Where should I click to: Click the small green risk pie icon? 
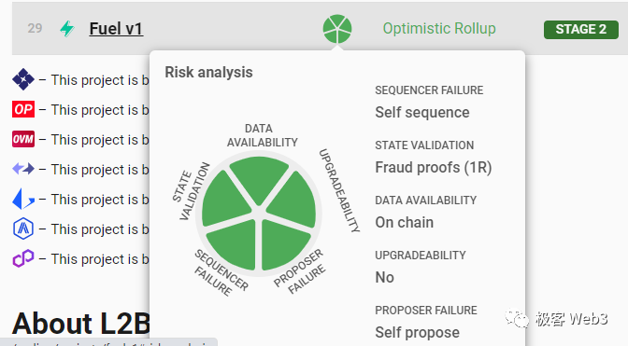click(x=337, y=29)
